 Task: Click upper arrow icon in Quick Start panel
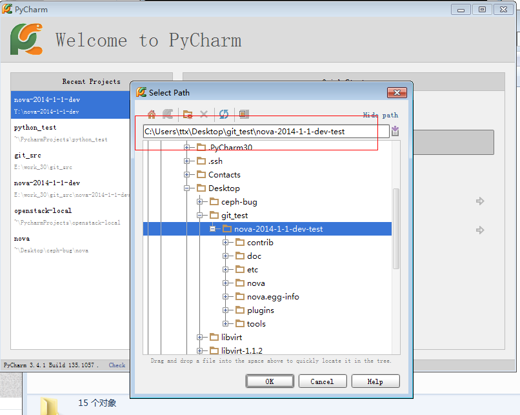[x=479, y=201]
